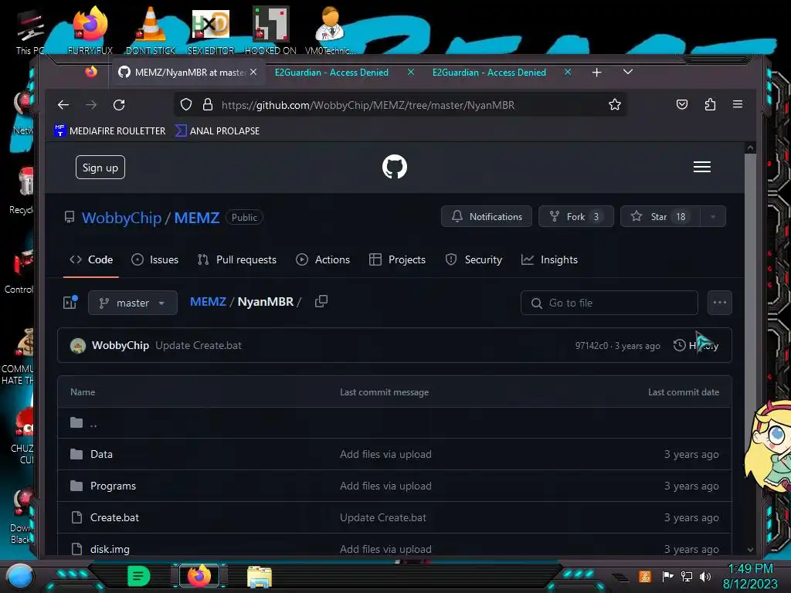Open the HxD SEX EDITOR desktop icon
Viewport: 791px width, 593px height.
tap(211, 30)
